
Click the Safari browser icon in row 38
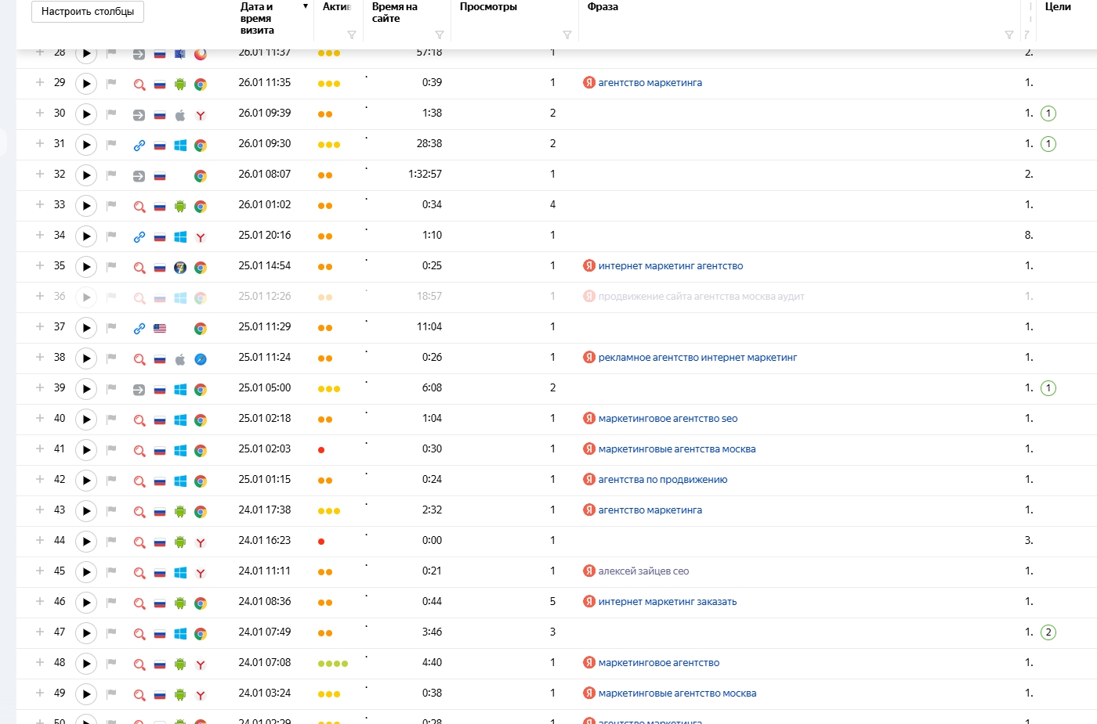pos(201,359)
